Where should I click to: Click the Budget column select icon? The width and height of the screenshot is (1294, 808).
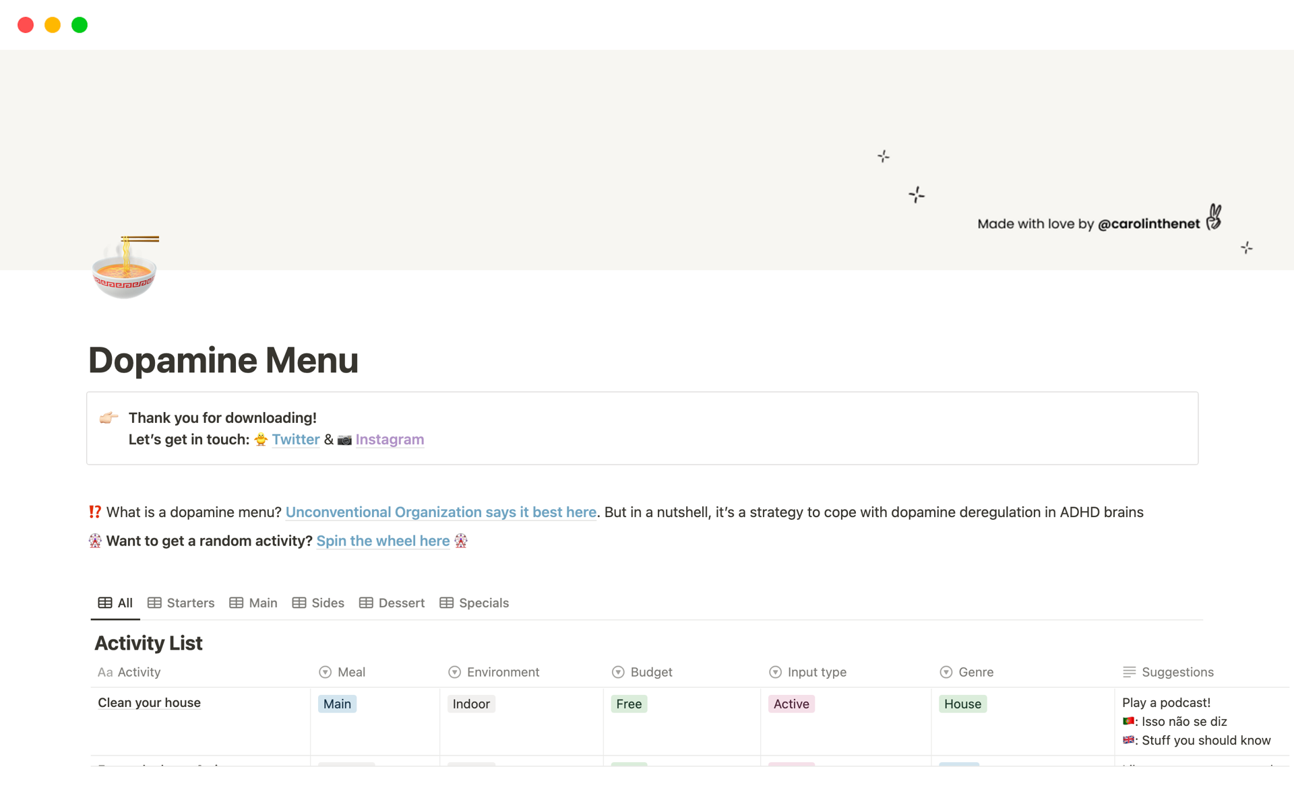pyautogui.click(x=617, y=672)
